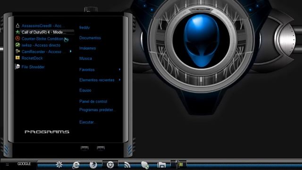Open the file explorer taskbar icon
The width and height of the screenshot is (302, 170).
click(161, 165)
